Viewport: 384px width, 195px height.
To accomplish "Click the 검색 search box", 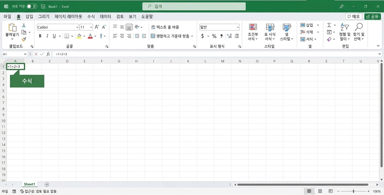I will point(194,6).
